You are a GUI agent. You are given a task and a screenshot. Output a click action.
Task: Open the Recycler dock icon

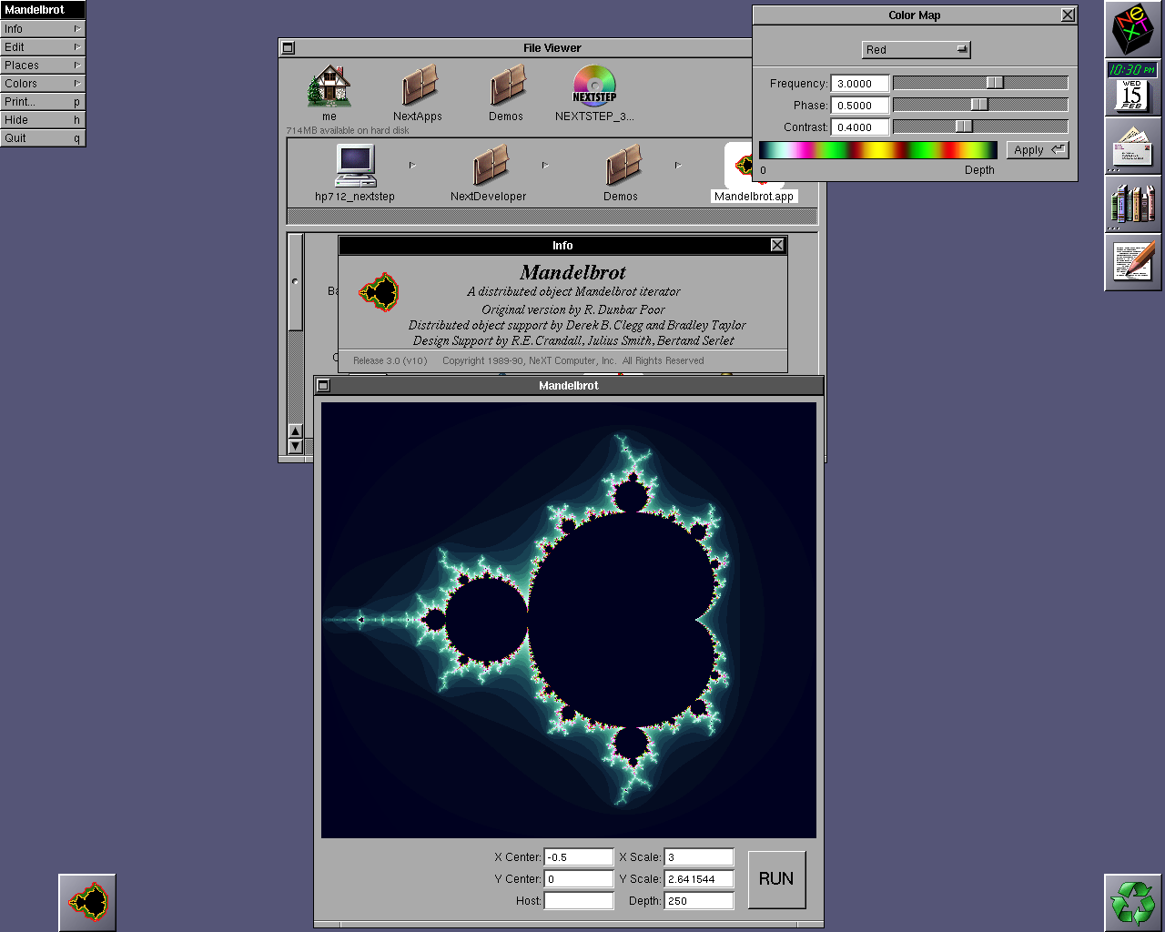1132,902
